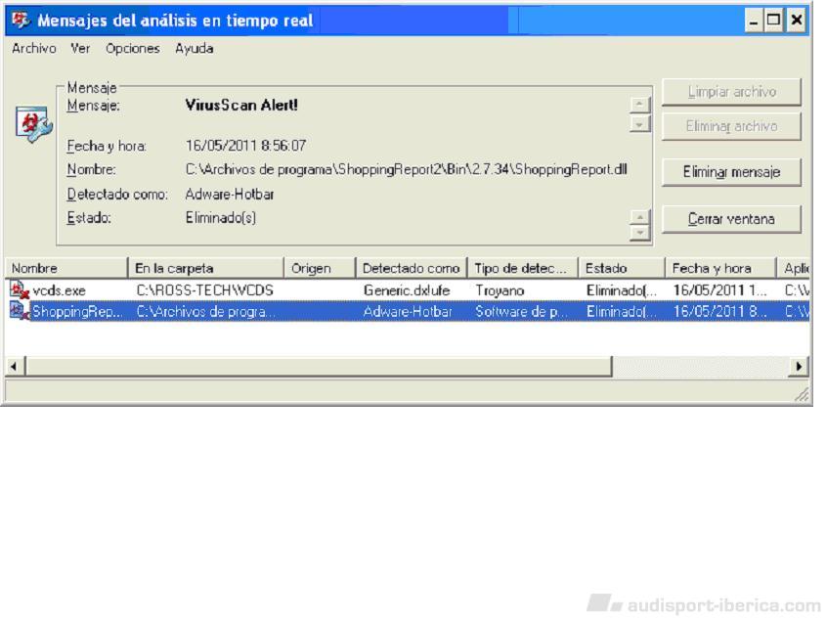Click the Troyano detection type cell
Image resolution: width=826 pixels, height=620 pixels.
tap(500, 290)
